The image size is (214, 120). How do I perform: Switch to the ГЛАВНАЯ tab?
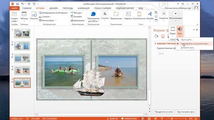click(x=27, y=8)
